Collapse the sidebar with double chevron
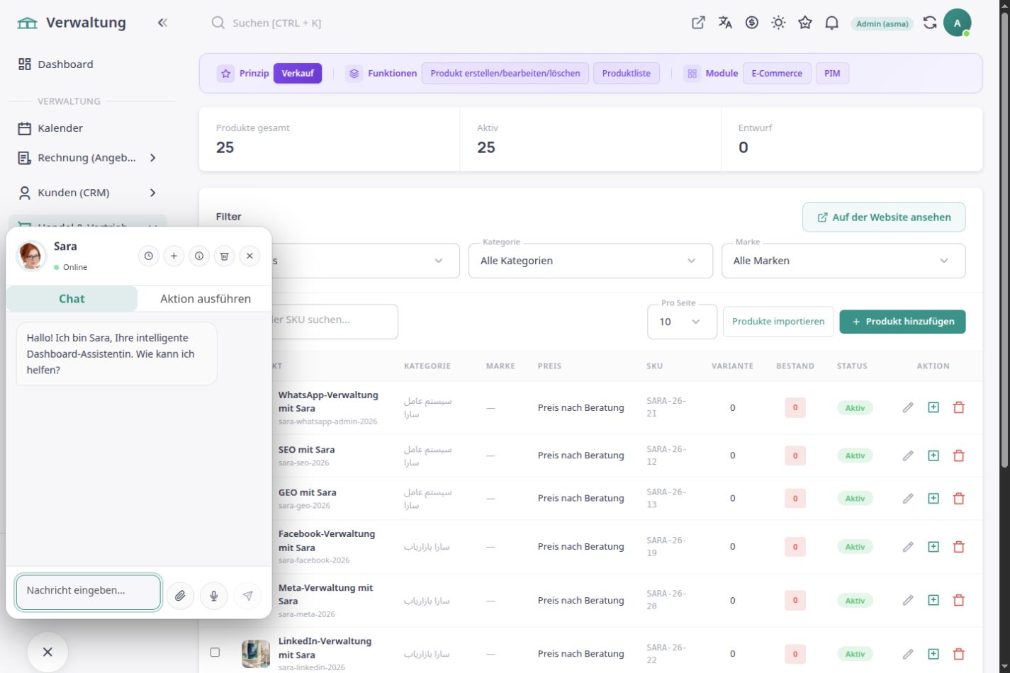 [x=162, y=23]
